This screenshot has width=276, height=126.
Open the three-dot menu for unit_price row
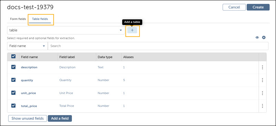(263, 93)
